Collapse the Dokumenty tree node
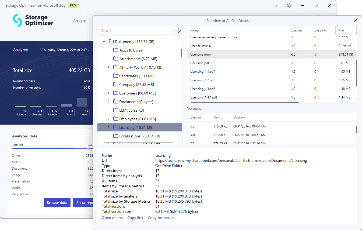The width and height of the screenshot is (362, 230). click(x=104, y=41)
